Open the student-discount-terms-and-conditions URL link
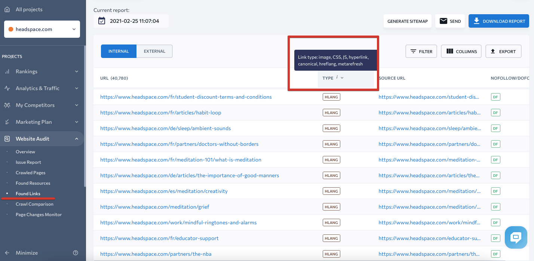This screenshot has width=534, height=261. [186, 97]
